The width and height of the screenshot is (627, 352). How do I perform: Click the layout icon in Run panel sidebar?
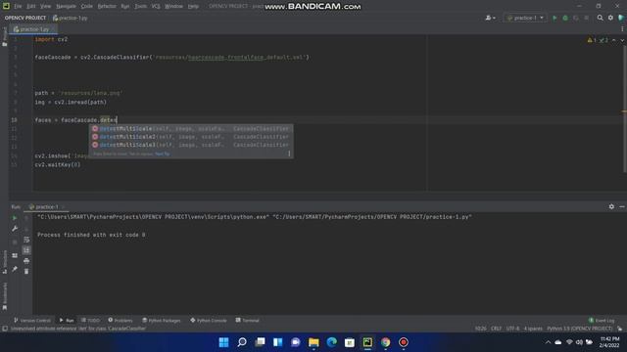[x=15, y=255]
